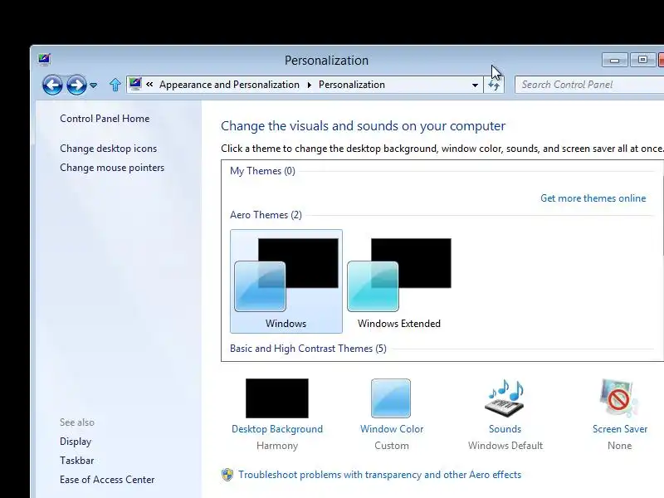Viewport: 664px width, 498px height.
Task: Click the Personalization breadcrumb segment
Action: (351, 85)
